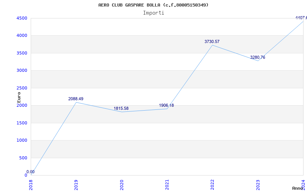The width and height of the screenshot is (307, 192).
Task: Select the 3730.57 data label
Action: (212, 41)
